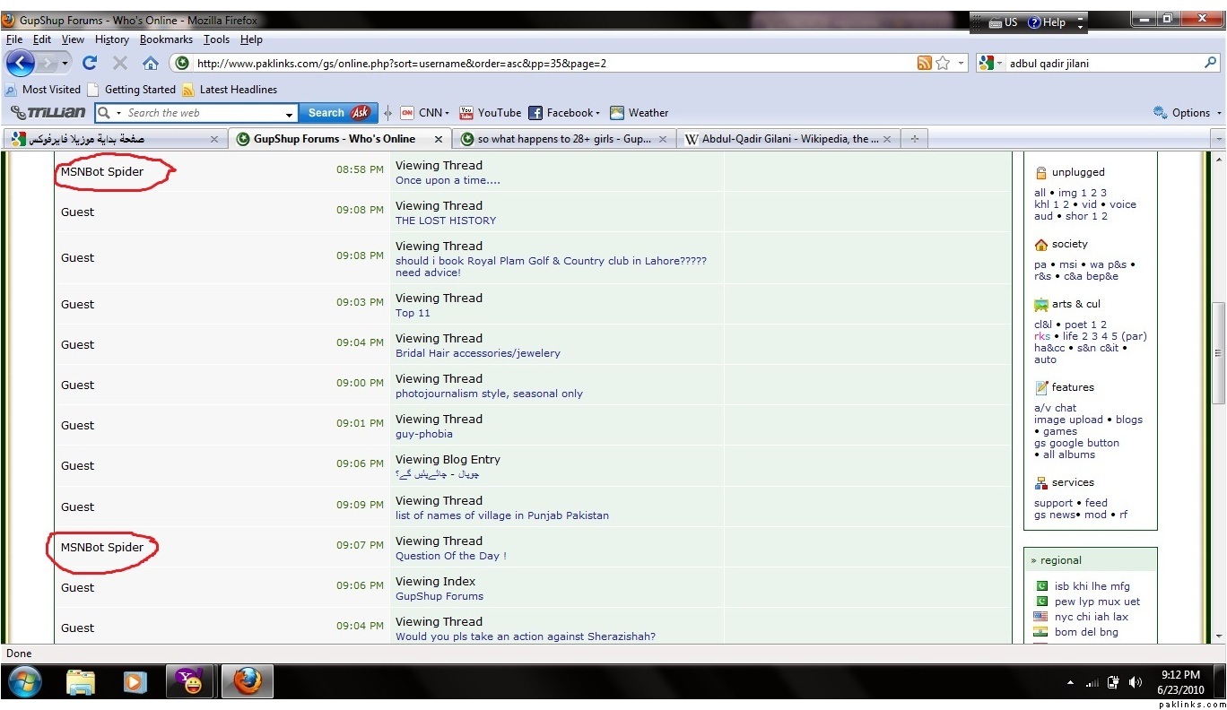Click the RSS feed icon in address bar
Image resolution: width=1227 pixels, height=710 pixels.
coord(924,63)
